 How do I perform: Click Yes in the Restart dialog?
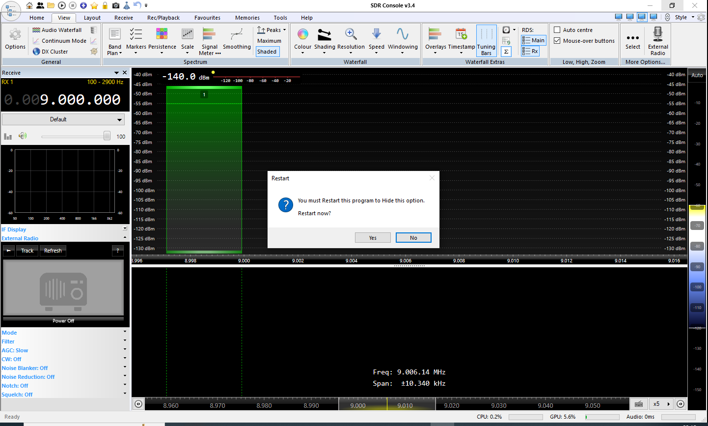point(373,238)
